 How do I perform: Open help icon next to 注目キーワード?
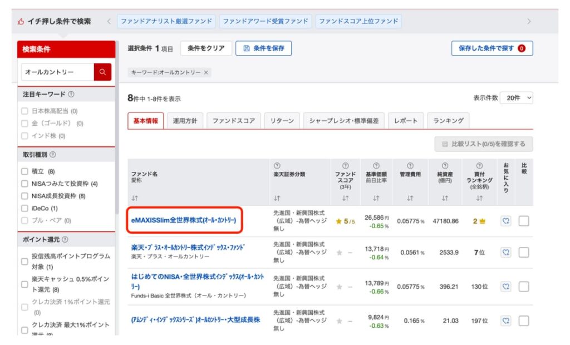tap(71, 94)
